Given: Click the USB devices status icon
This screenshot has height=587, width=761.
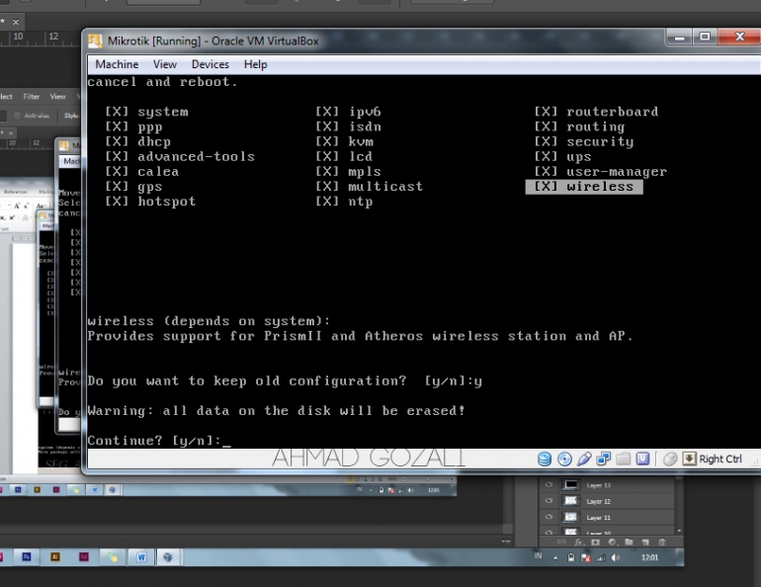Looking at the screenshot, I should [x=584, y=459].
